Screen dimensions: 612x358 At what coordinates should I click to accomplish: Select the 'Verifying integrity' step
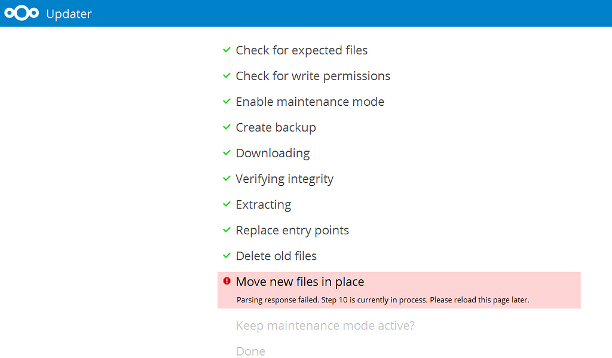pos(284,179)
